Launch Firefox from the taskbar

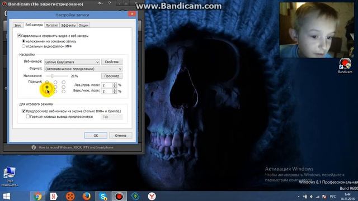click(x=87, y=196)
